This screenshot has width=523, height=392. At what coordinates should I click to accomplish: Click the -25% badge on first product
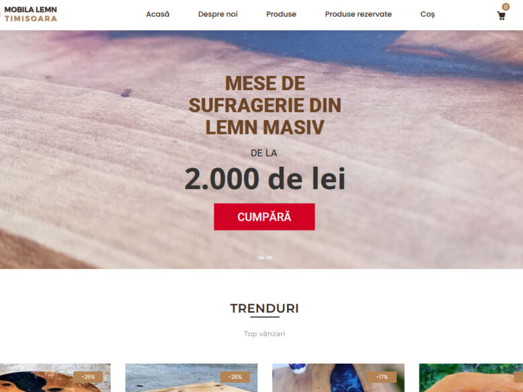click(88, 377)
